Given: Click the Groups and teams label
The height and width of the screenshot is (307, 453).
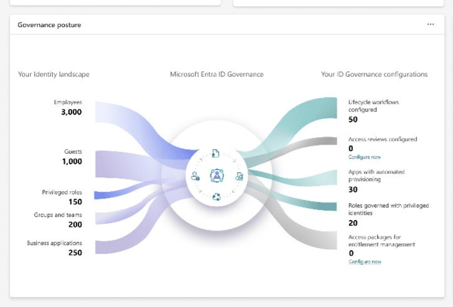Looking at the screenshot, I should pos(58,215).
